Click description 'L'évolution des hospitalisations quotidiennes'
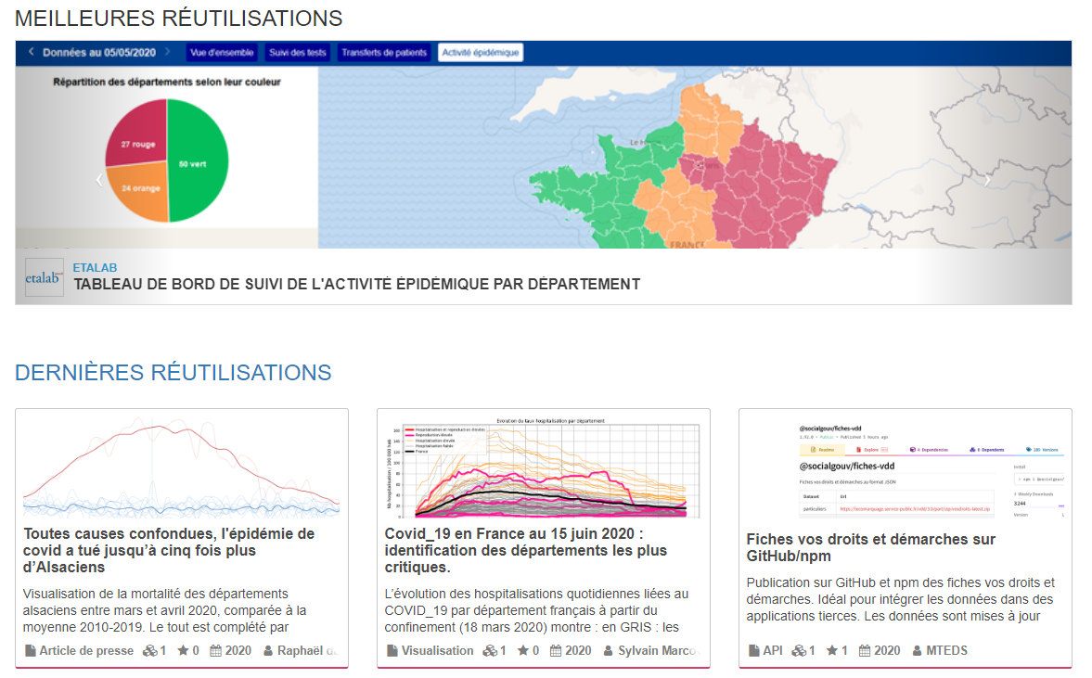Image resolution: width=1092 pixels, height=678 pixels. click(x=536, y=610)
